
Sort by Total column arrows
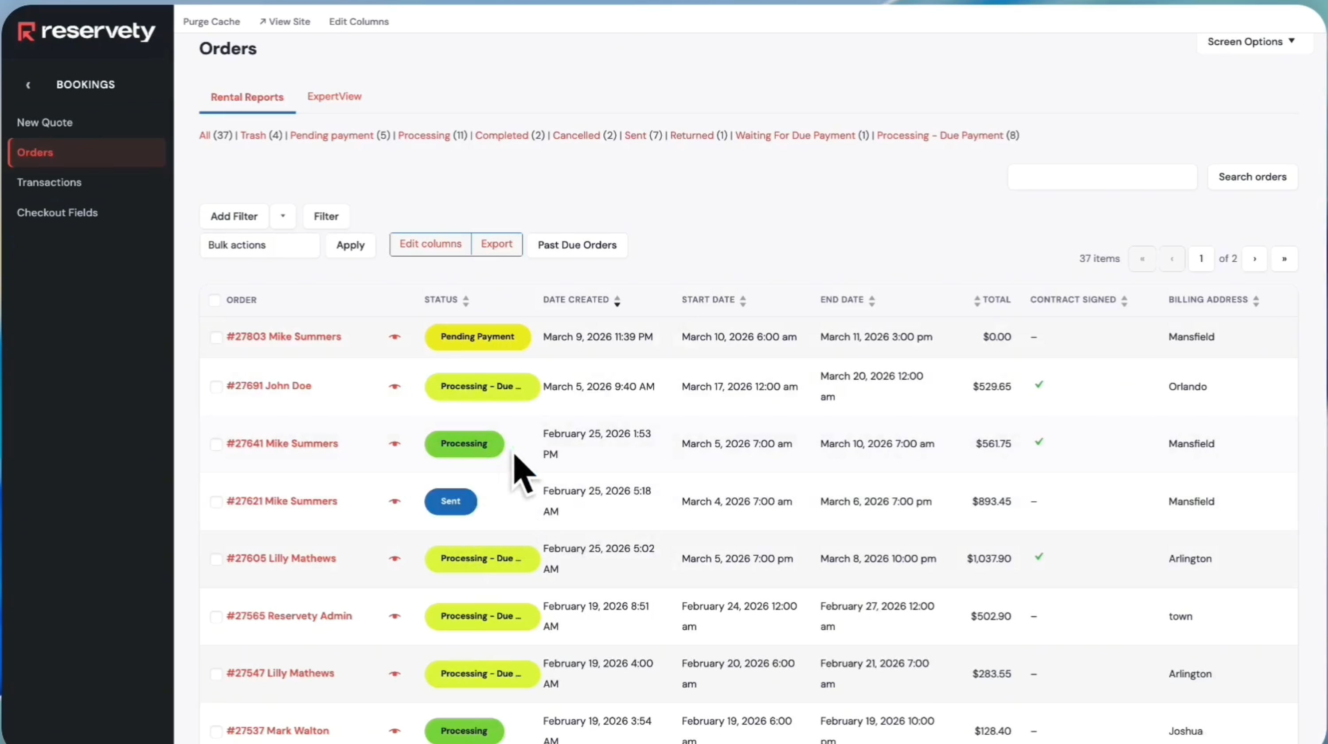(977, 301)
